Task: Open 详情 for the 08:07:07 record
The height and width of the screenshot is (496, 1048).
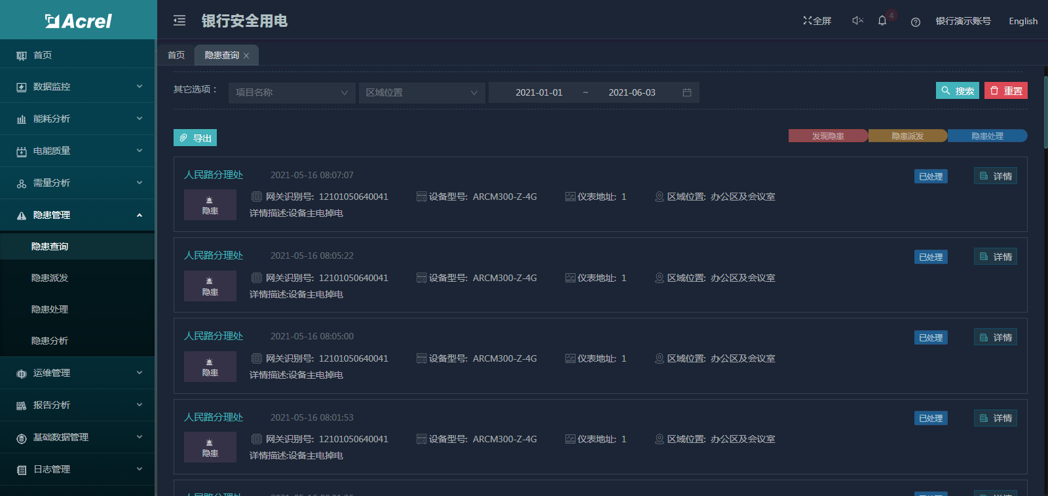Action: (996, 176)
